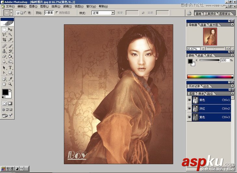Switch to Standard editing mode
237x173 pixels.
coord(4,104)
